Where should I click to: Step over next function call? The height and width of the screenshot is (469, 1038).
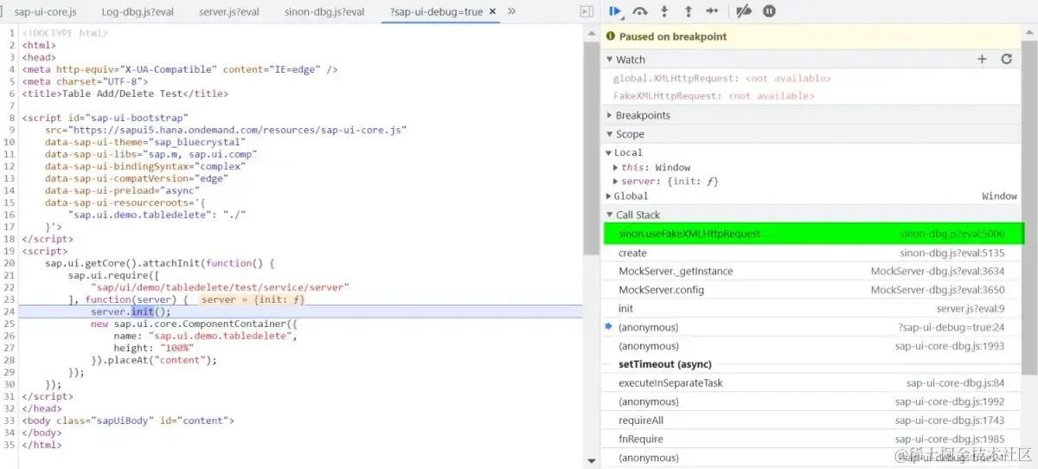[x=640, y=11]
